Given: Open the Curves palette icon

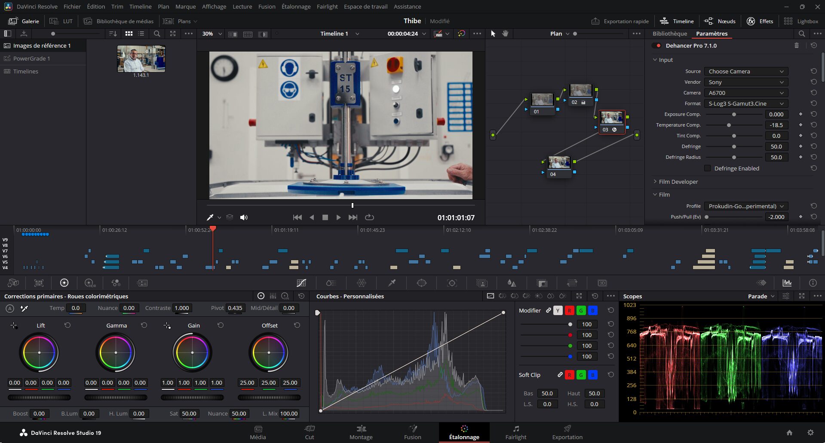Looking at the screenshot, I should tap(301, 283).
